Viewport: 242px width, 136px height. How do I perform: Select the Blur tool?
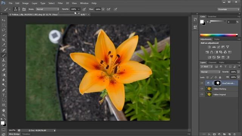(x=3, y=80)
